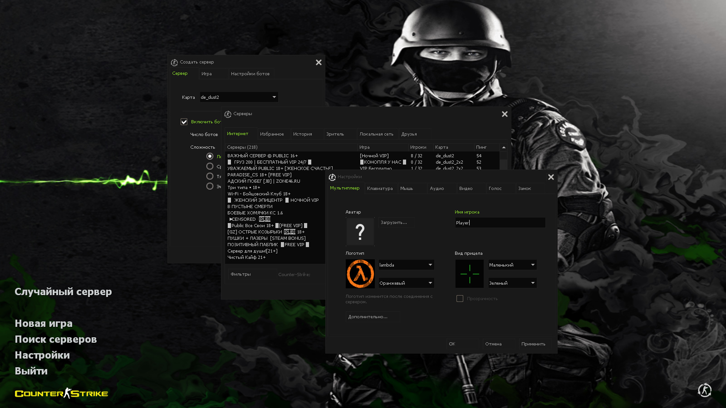This screenshot has height=408, width=726.
Task: Enable the Прозрачность crosshair checkbox
Action: 460,299
